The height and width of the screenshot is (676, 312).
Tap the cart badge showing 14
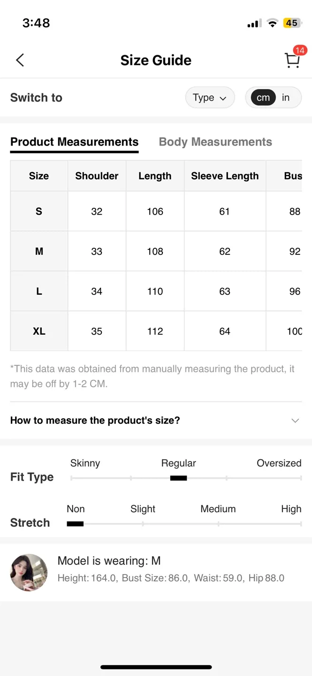pos(300,50)
